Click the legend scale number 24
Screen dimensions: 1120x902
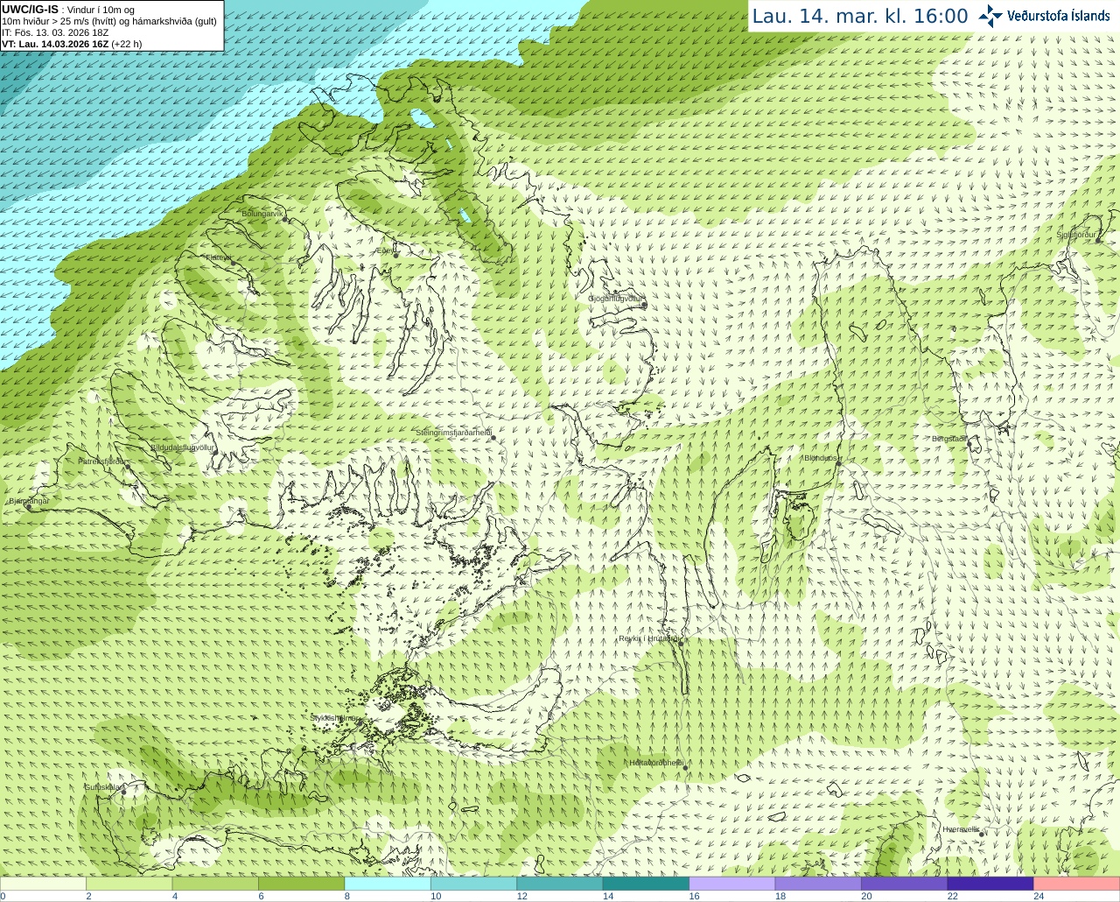(1039, 896)
